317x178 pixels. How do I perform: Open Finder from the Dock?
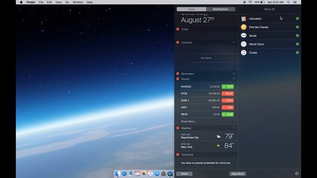(x=118, y=174)
